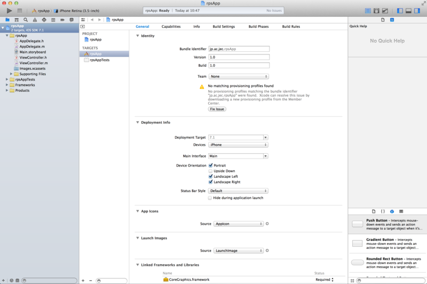Click the Build number field

(239, 65)
